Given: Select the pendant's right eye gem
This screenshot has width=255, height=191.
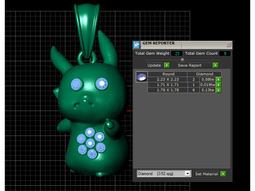Looking at the screenshot, I should [102, 84].
